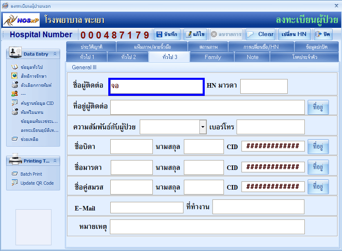Viewport: 342px width, 251px height.
Task: Collapse the Data Entry panel
Action: pyautogui.click(x=55, y=54)
